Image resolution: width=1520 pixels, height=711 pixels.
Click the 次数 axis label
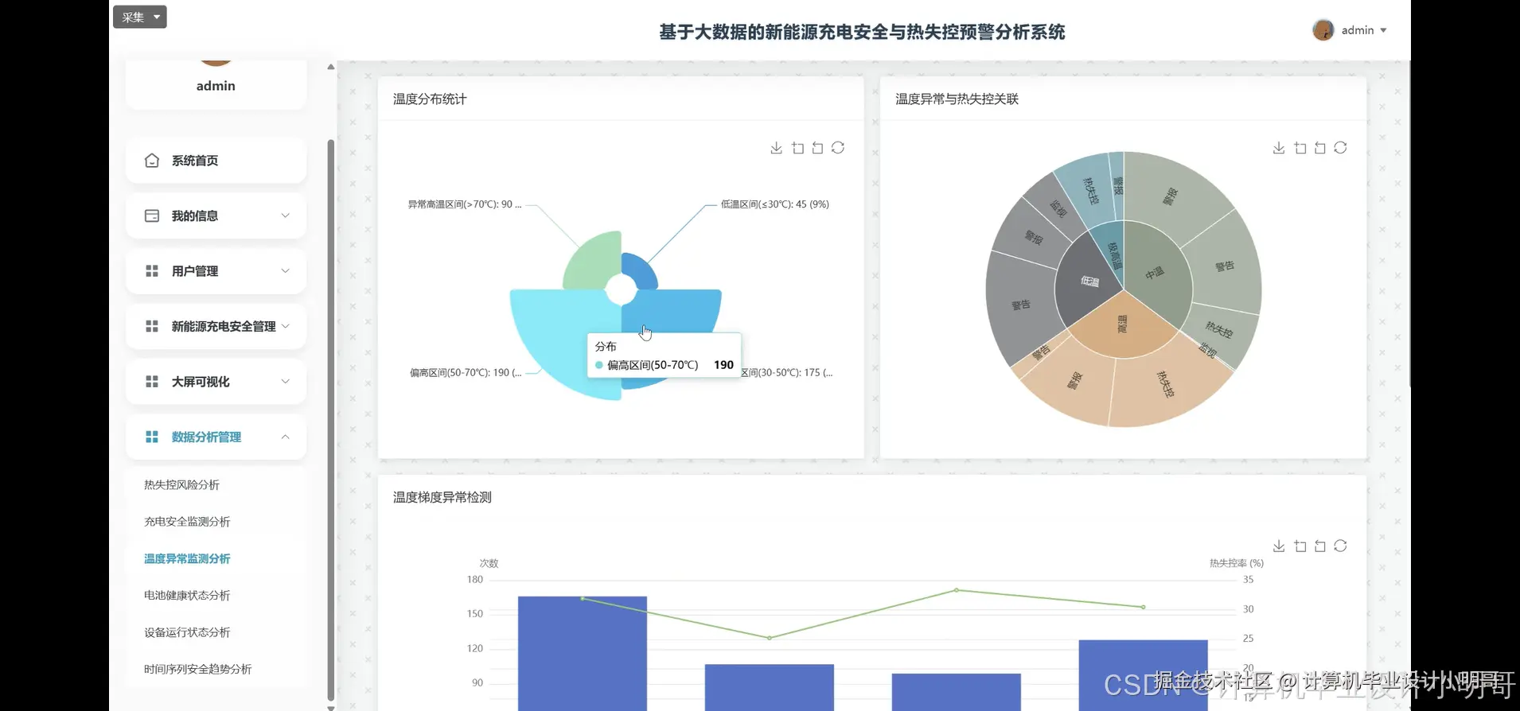coord(489,563)
